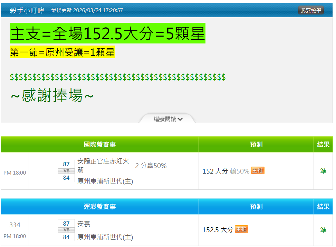336x247 pixels.
Task: Click the 主推 badge in 運彩盤 row
Action: pyautogui.click(x=241, y=229)
